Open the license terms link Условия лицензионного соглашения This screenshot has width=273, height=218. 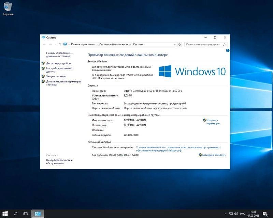pyautogui.click(x=178, y=149)
